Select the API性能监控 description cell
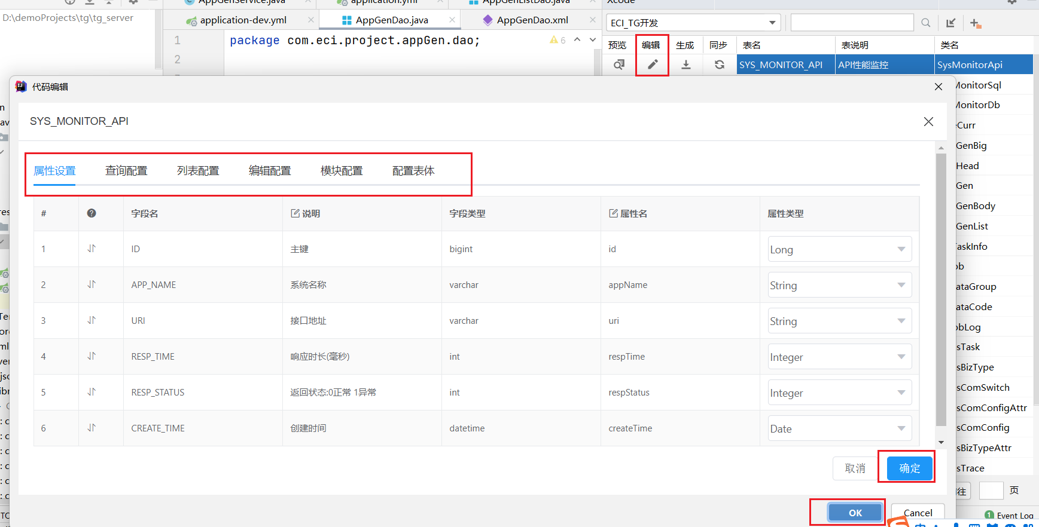This screenshot has height=527, width=1039. click(885, 65)
